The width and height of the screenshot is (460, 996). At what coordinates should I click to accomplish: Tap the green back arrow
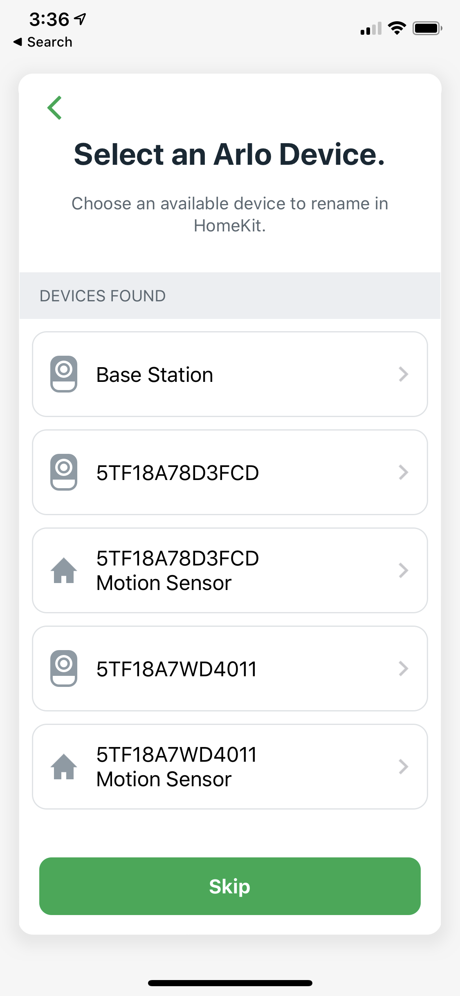click(55, 108)
